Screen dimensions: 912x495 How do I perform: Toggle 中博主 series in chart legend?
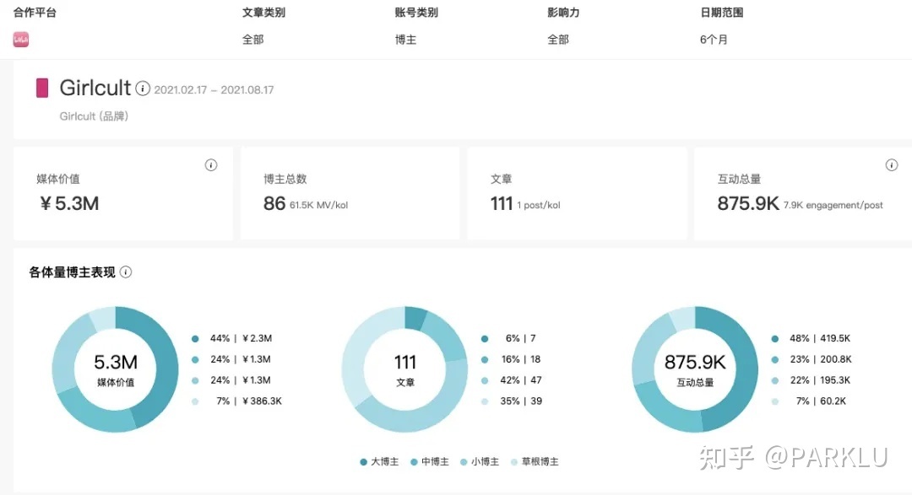tap(432, 461)
